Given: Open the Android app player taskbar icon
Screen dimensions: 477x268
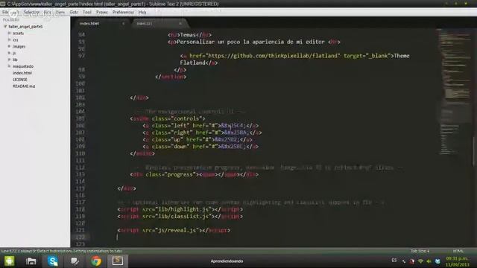Looking at the screenshot, I should pos(10,261).
